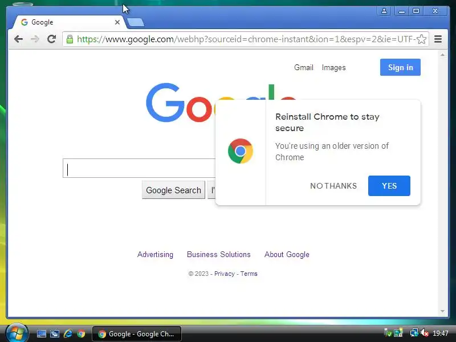This screenshot has width=456, height=342.
Task: Select Google - Google Chrome taskbar button
Action: click(x=137, y=334)
